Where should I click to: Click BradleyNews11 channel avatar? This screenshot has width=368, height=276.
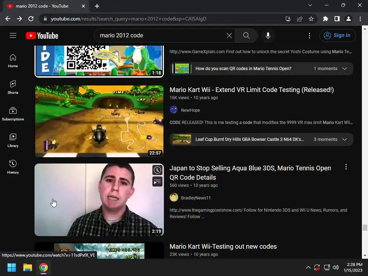pyautogui.click(x=174, y=198)
